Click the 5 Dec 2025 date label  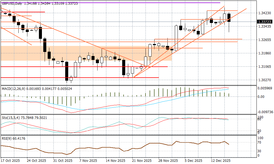(x=193, y=160)
